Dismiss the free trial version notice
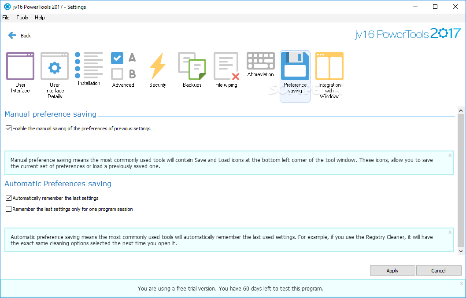466x298 pixels. click(462, 284)
